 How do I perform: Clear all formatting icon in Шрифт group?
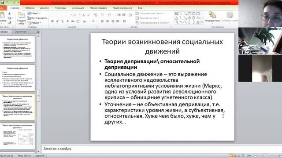[x=96, y=15]
